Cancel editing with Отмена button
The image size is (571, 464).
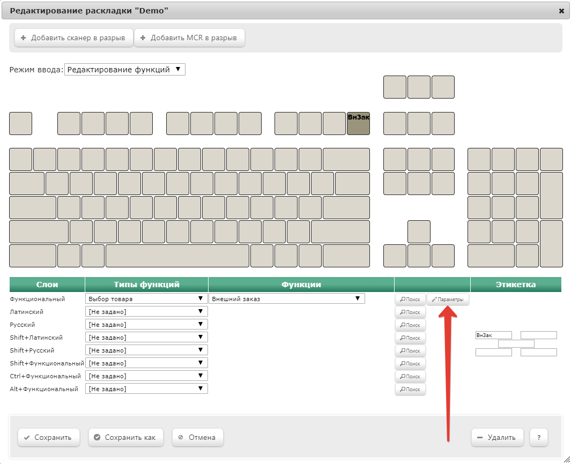coord(197,437)
